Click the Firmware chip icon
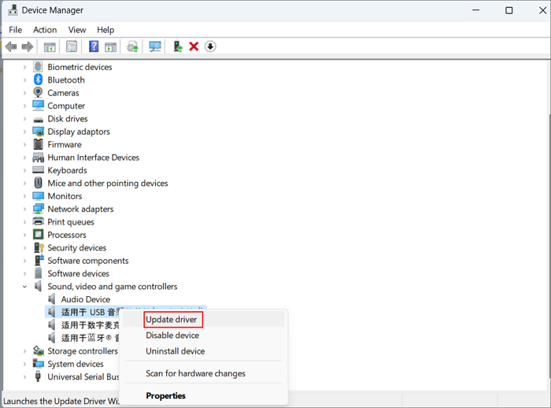 tap(38, 144)
